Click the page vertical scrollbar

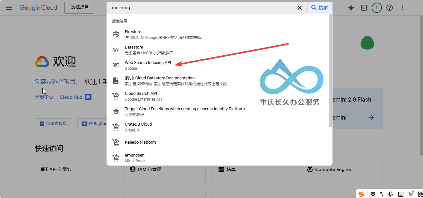pos(421,85)
